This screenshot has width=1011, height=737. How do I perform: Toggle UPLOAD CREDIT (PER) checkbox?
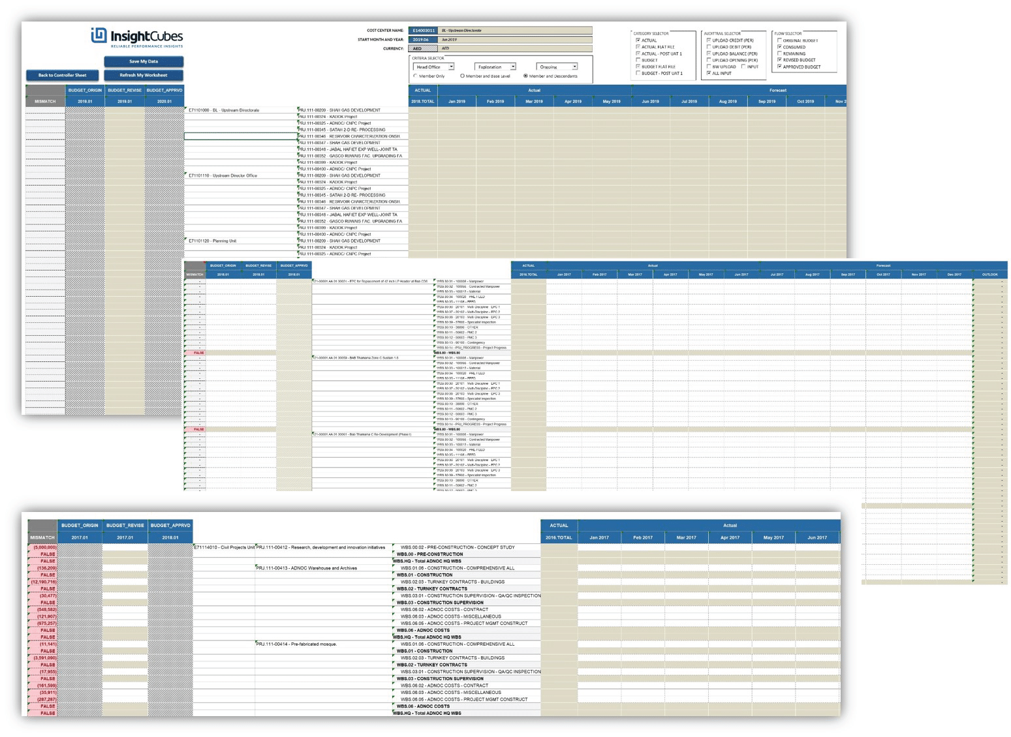pyautogui.click(x=709, y=40)
